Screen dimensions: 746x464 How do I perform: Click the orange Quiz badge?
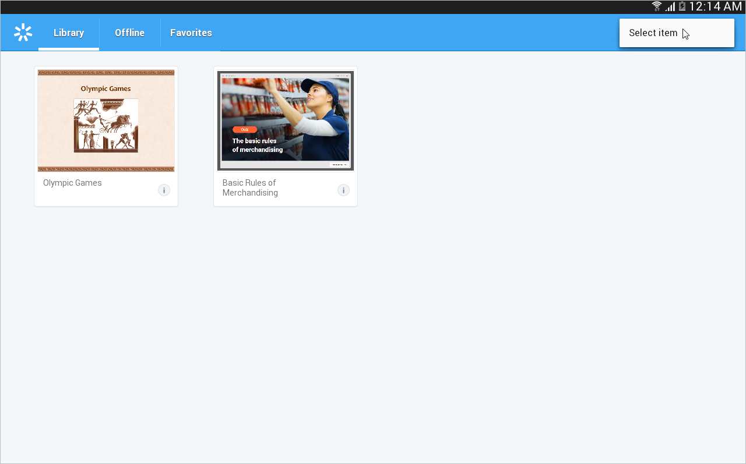coord(244,129)
